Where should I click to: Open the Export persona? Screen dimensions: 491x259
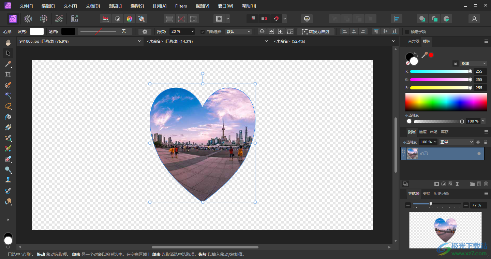pyautogui.click(x=74, y=19)
